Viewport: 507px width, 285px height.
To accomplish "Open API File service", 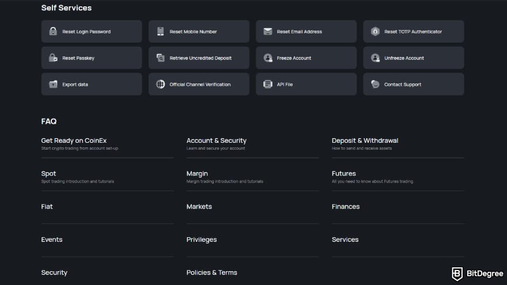I will coord(306,84).
